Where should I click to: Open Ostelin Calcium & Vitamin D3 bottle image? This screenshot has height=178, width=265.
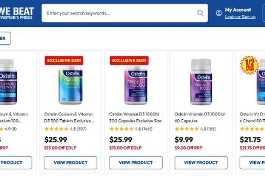coord(71,85)
